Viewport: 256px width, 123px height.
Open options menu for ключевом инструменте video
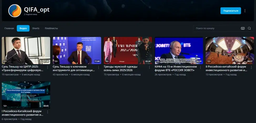99,67
